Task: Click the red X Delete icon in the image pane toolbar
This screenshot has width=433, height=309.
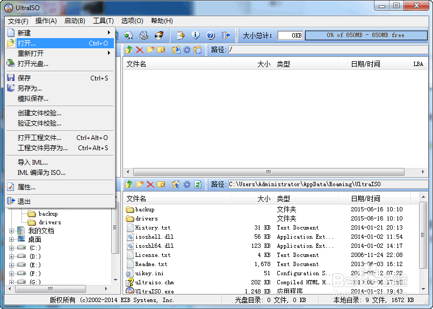Action: coord(140,50)
